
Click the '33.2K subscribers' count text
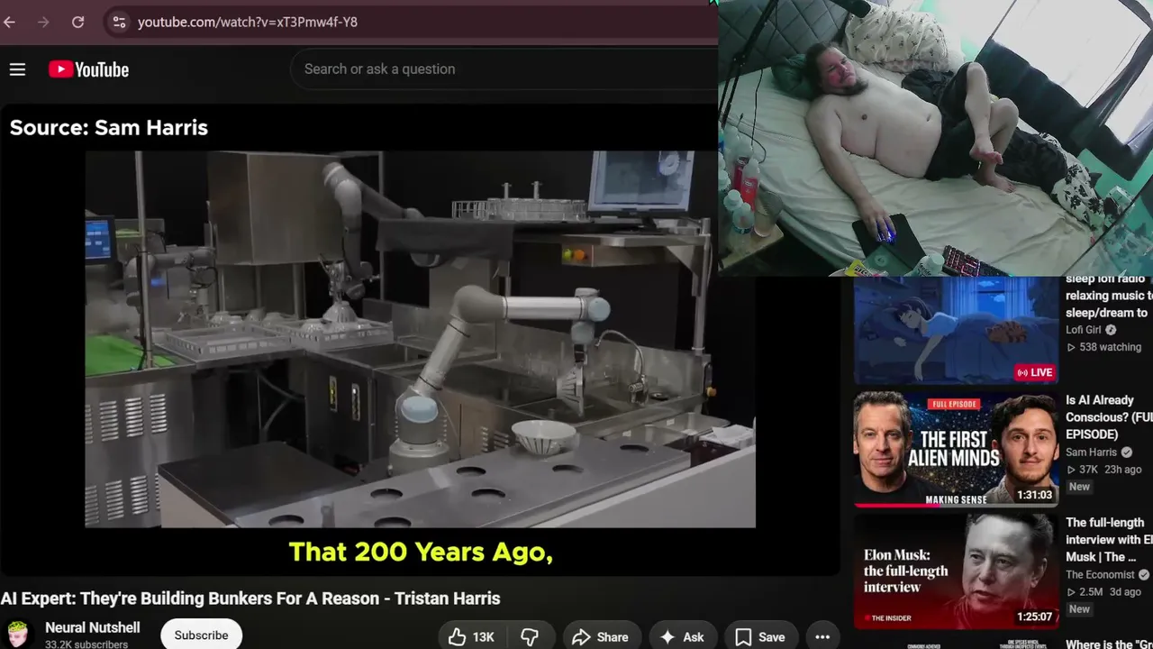coord(86,644)
